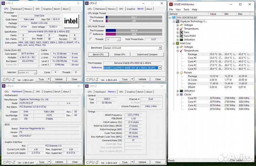The width and height of the screenshot is (256, 166).
Task: Click the Powers flame icon in the sensor tree
Action: click(x=182, y=73)
